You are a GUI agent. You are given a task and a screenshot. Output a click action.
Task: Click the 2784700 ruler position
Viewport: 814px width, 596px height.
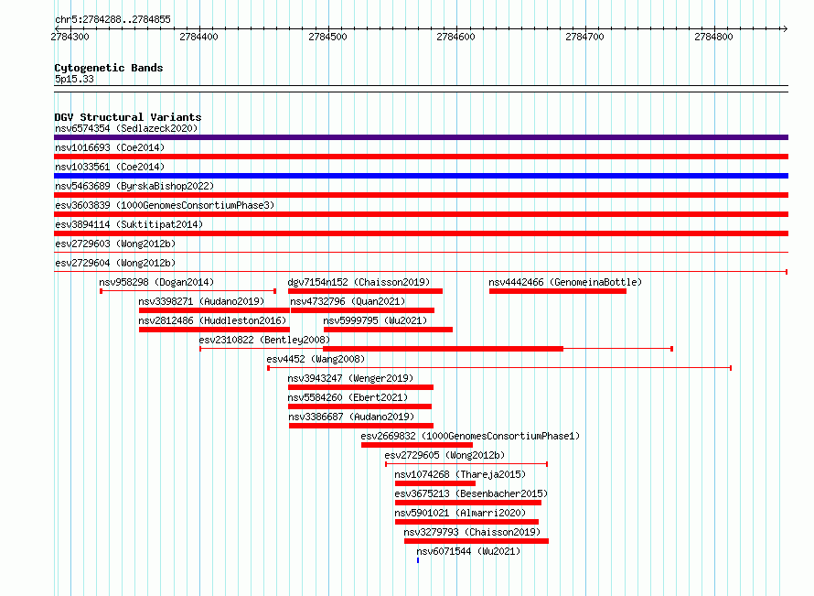pyautogui.click(x=584, y=37)
